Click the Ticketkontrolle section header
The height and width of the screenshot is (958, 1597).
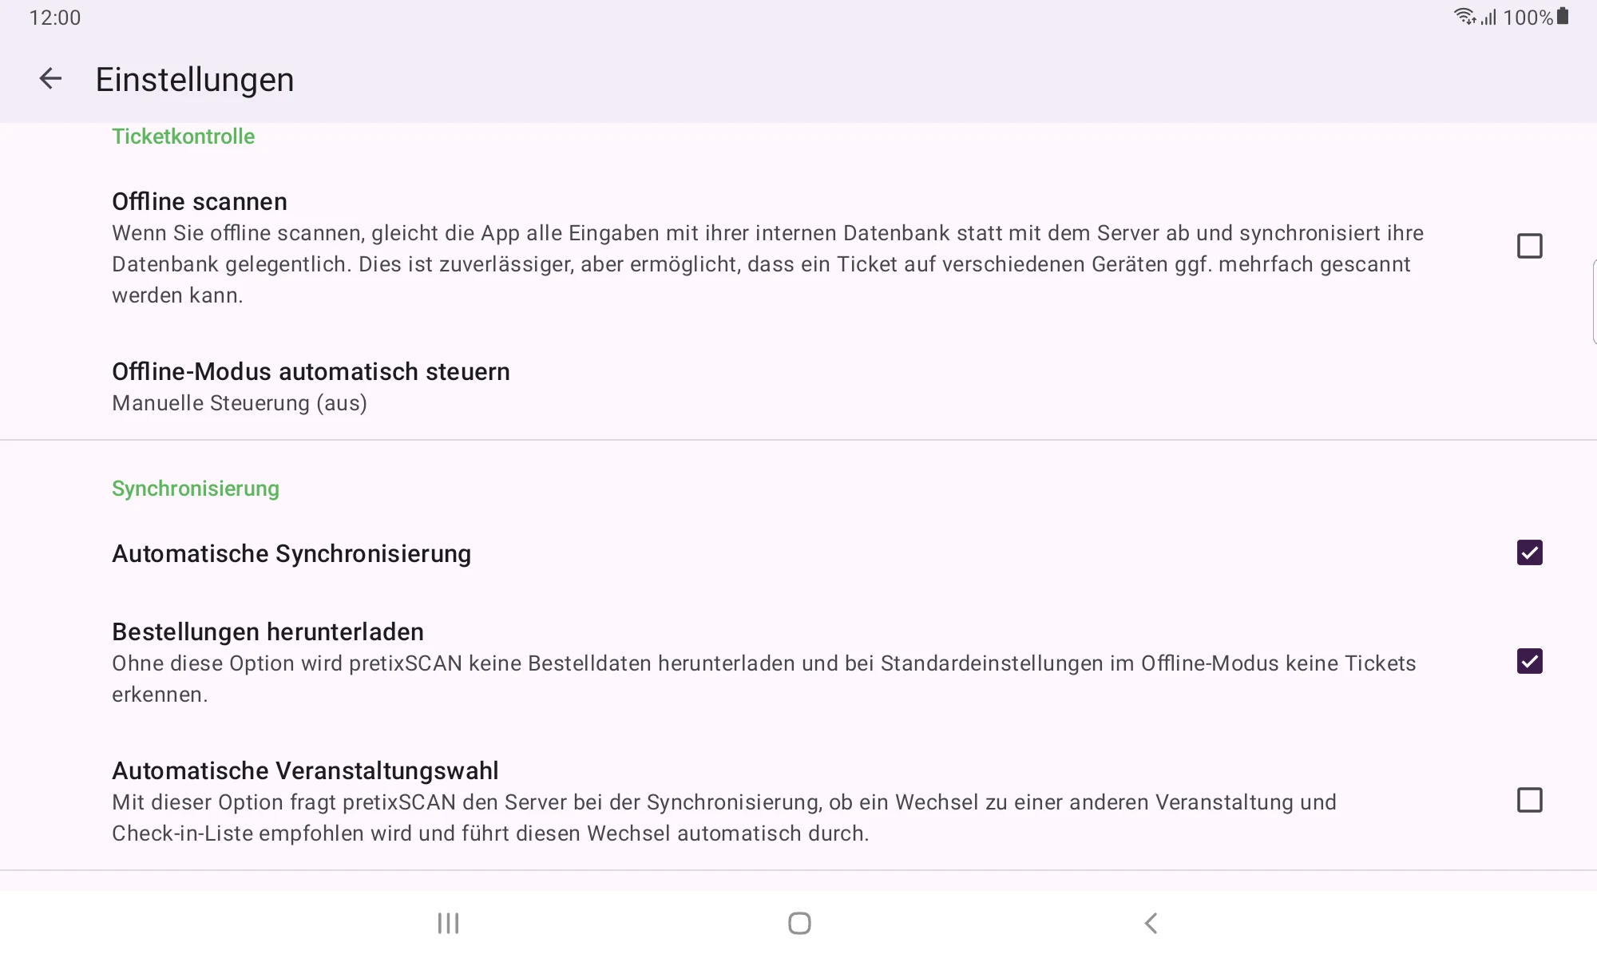tap(183, 137)
